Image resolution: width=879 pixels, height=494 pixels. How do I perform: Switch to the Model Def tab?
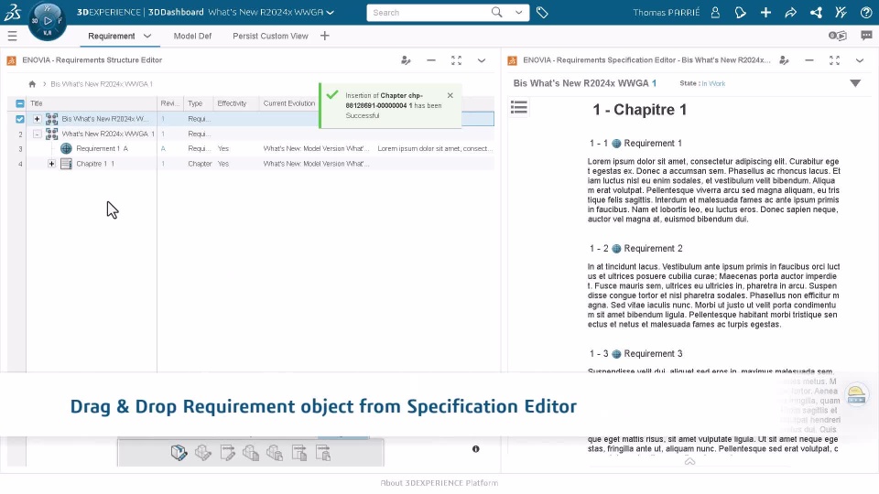pos(192,36)
